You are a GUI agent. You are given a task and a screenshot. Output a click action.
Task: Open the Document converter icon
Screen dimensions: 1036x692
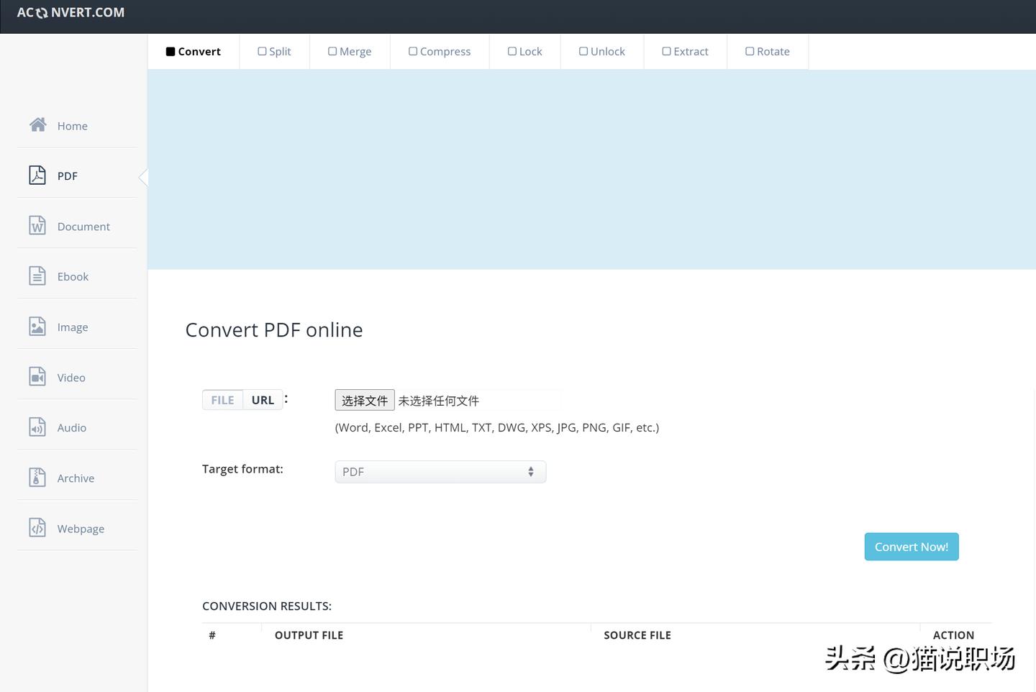[37, 226]
